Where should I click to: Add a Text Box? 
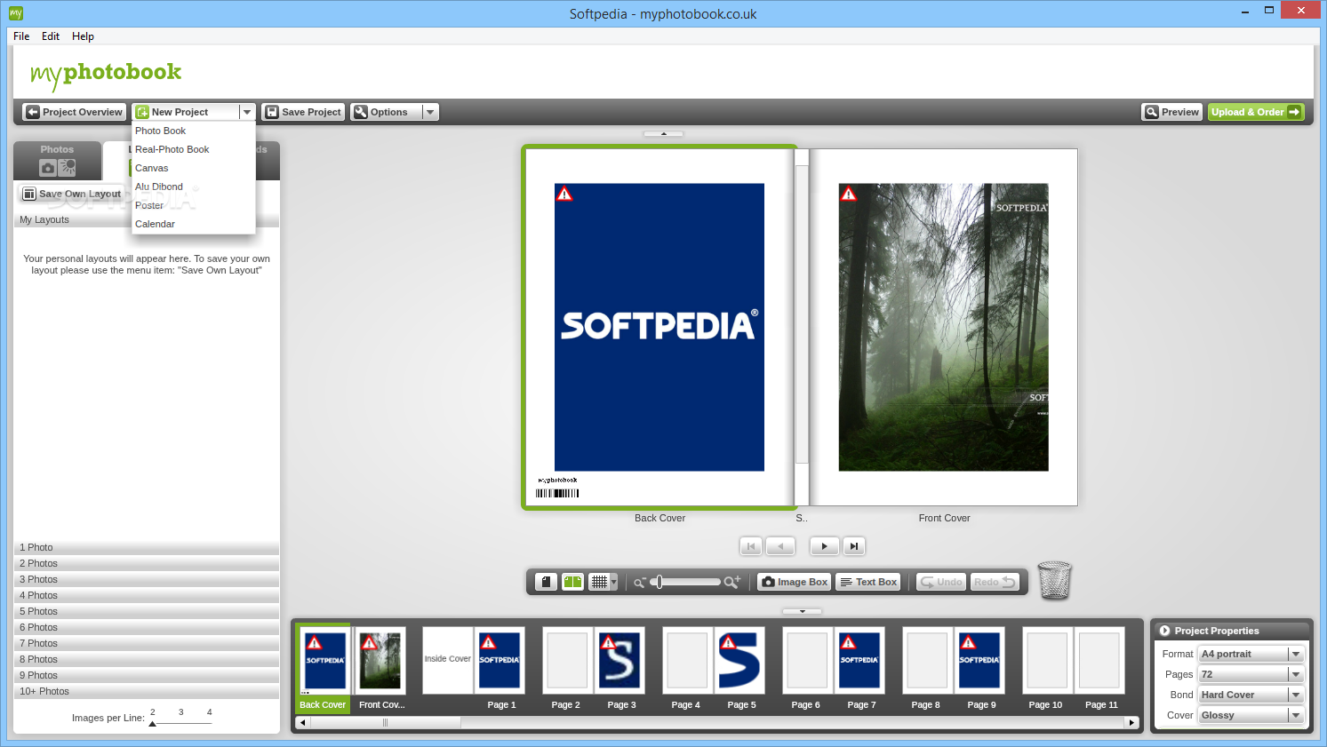pos(868,582)
